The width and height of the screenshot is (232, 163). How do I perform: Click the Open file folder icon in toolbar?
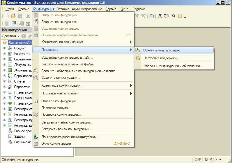pyautogui.click(x=13, y=16)
